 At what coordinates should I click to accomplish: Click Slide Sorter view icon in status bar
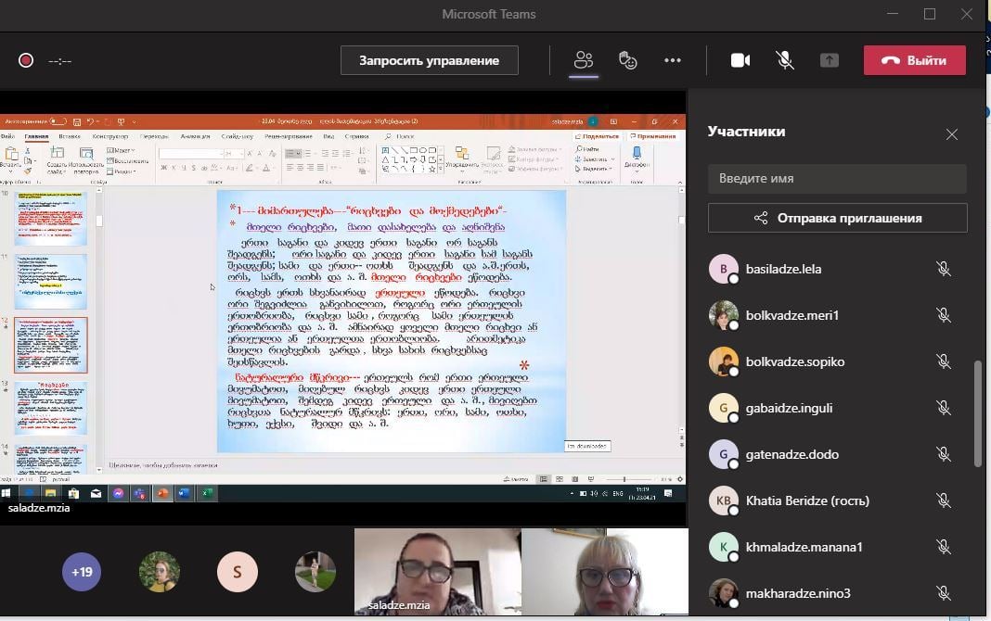[x=560, y=479]
